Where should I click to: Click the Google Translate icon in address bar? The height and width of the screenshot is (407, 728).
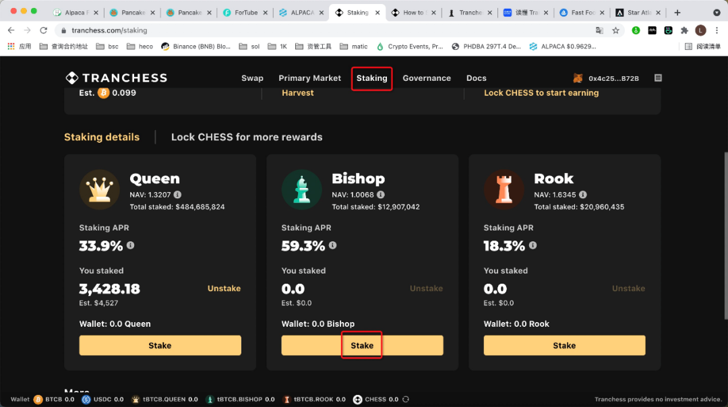click(x=599, y=30)
